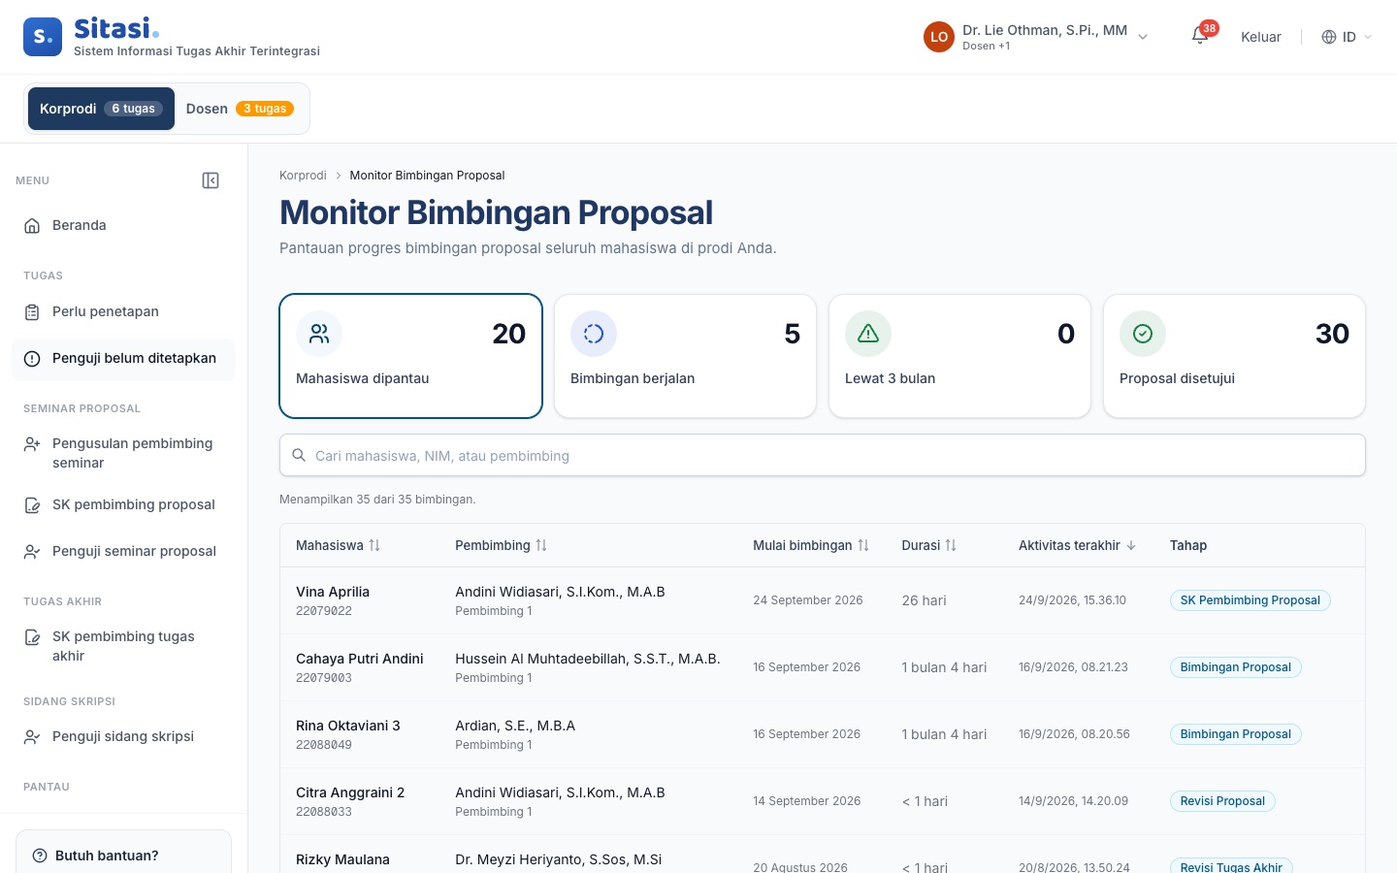
Task: Sort by Aktivitas terakhir column
Action: coord(1077,545)
